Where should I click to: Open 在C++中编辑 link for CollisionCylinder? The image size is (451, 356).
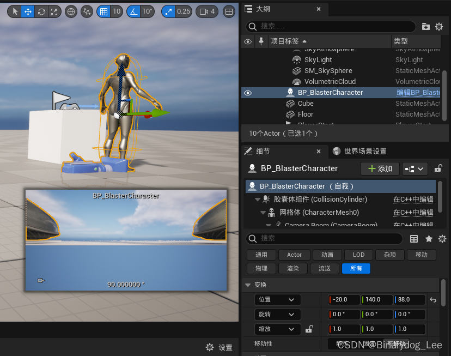413,199
